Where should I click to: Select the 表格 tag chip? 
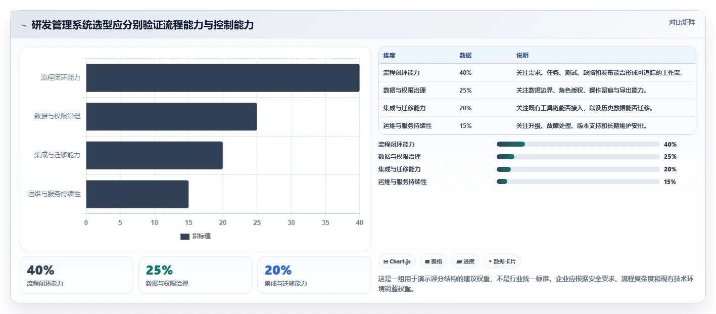pos(434,261)
